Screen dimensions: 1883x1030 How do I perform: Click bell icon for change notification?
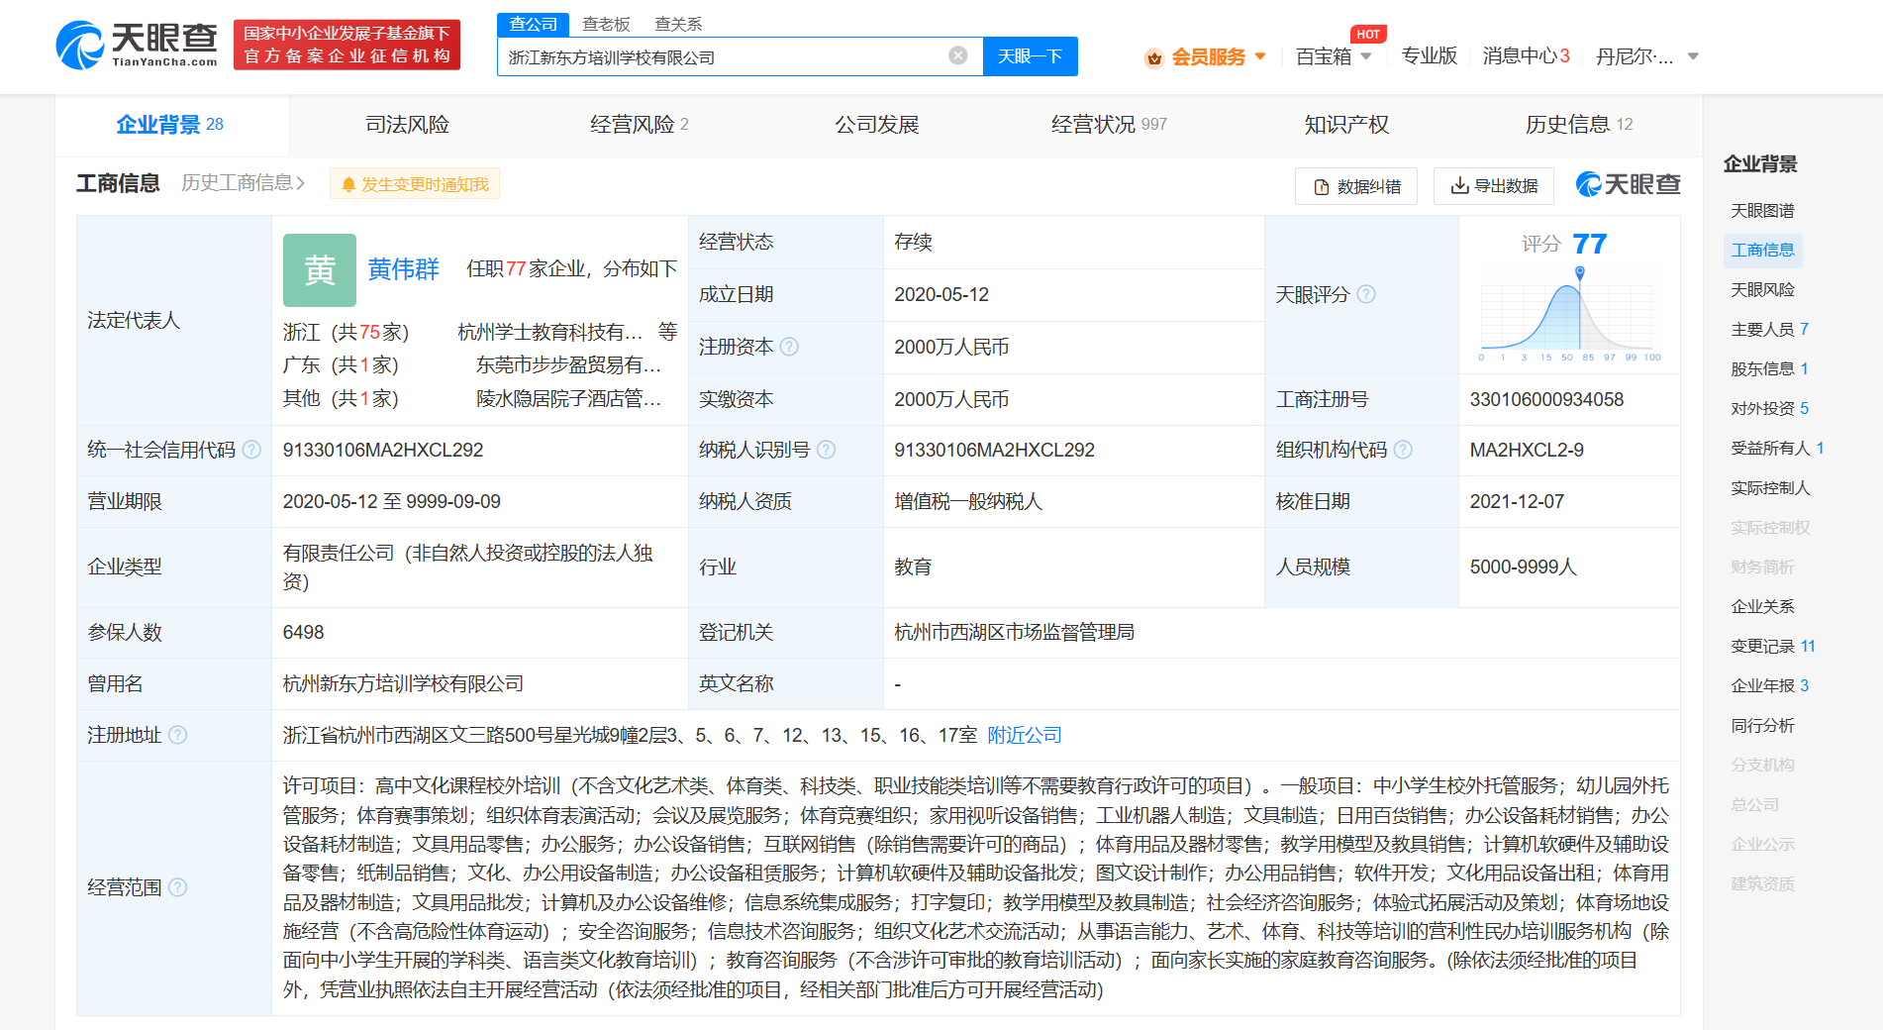pos(348,185)
